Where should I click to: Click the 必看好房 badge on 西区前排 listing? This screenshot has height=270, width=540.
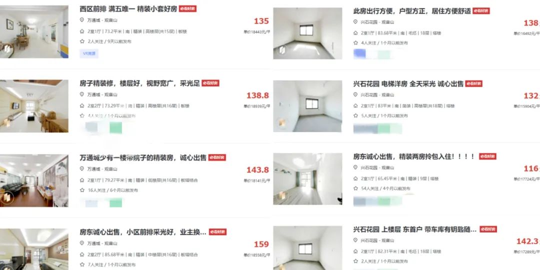click(187, 9)
